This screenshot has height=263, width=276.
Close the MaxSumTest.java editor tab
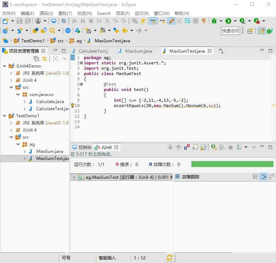(209, 51)
